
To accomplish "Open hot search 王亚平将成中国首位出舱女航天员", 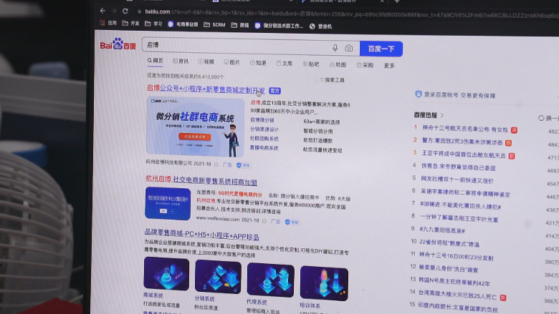I will 464,155.
